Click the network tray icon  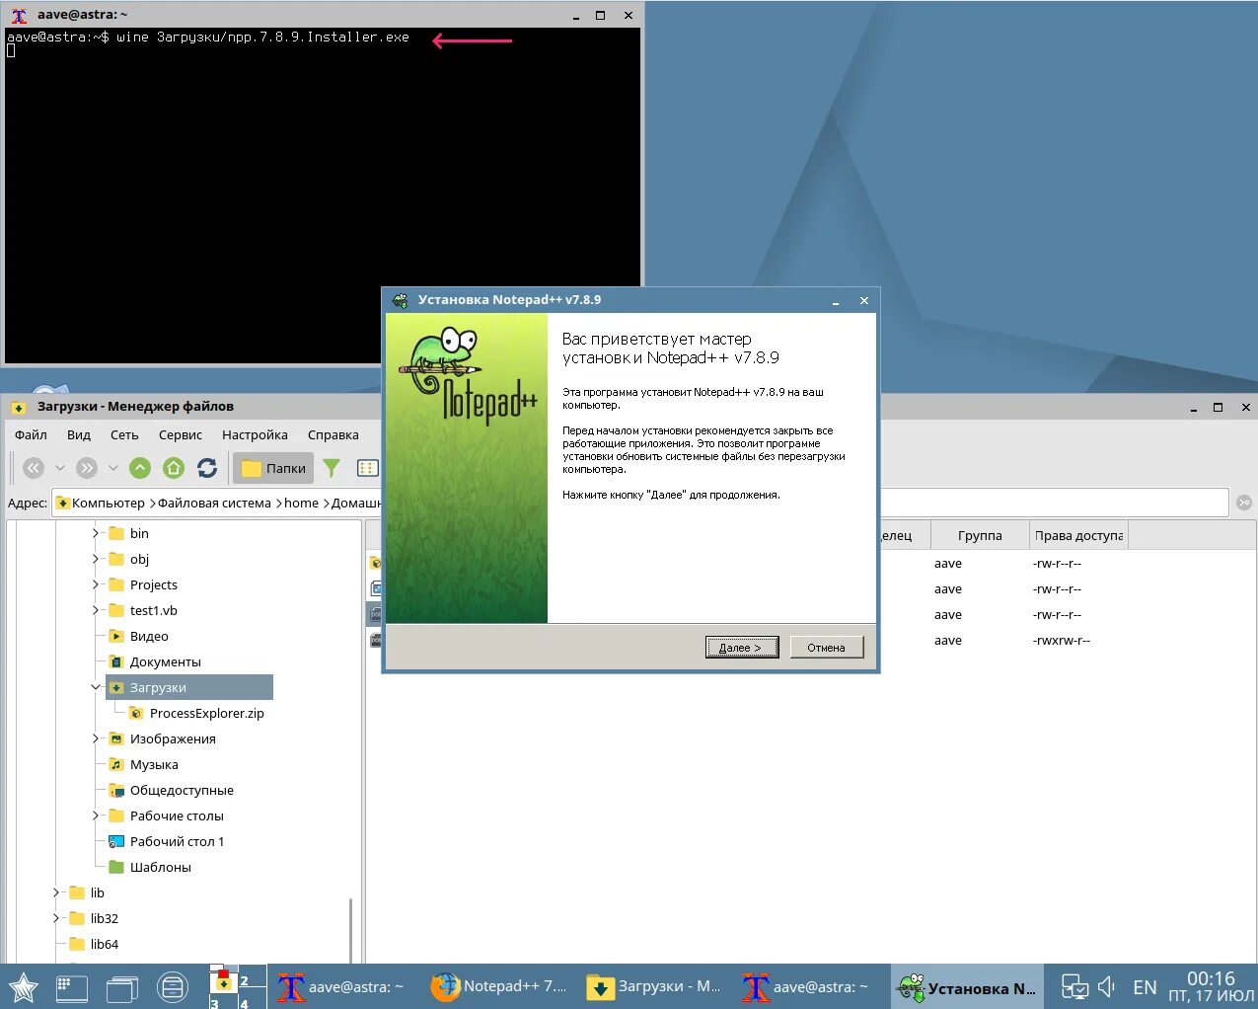point(1074,986)
